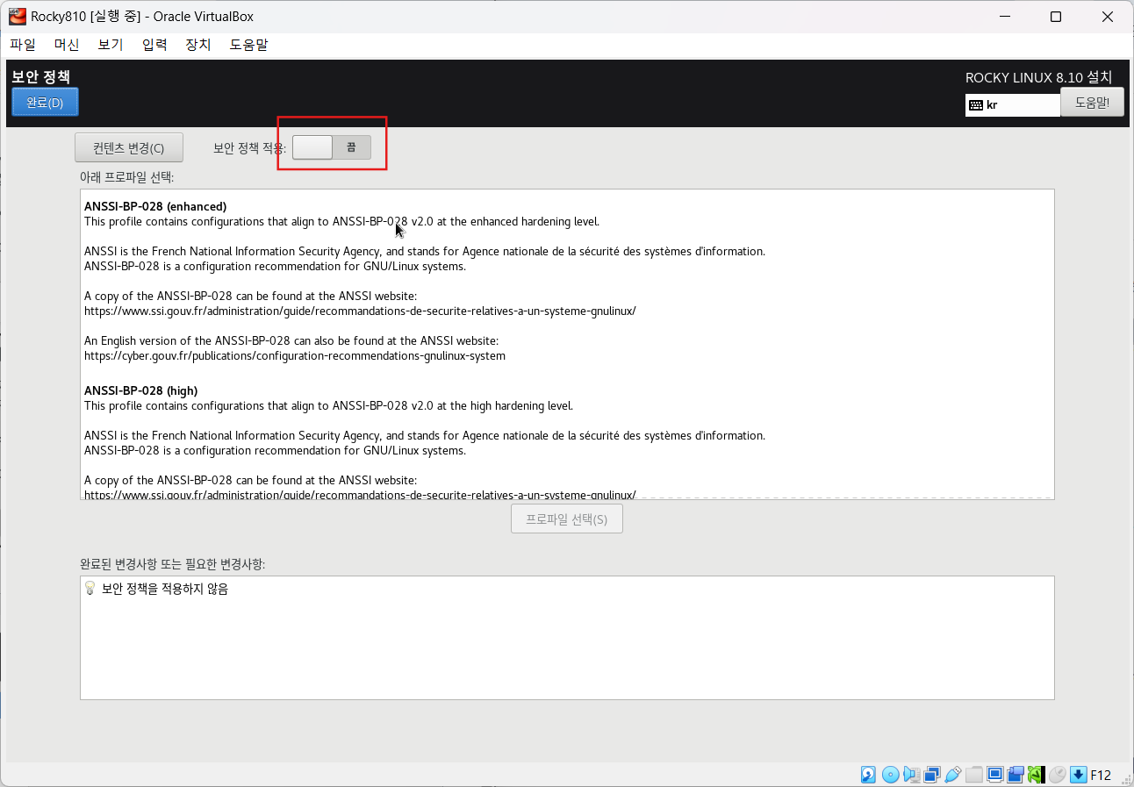
Task: Click the hard disk activity status icon
Action: tap(868, 775)
